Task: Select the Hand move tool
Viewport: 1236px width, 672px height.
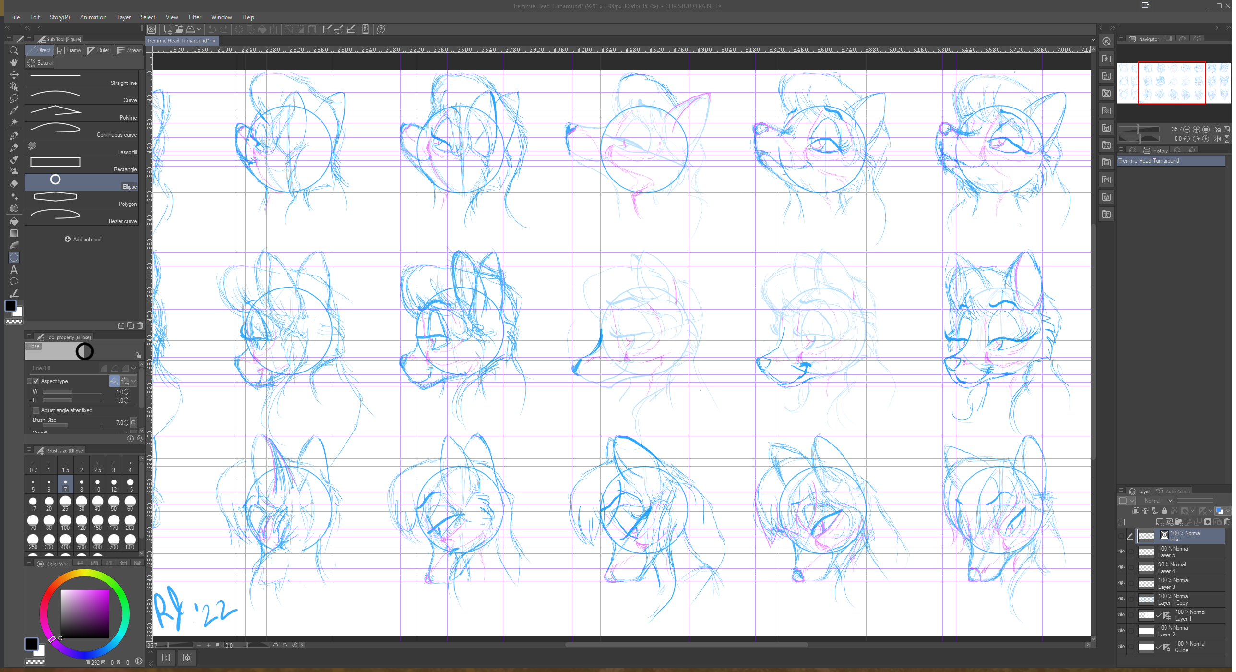Action: tap(14, 62)
